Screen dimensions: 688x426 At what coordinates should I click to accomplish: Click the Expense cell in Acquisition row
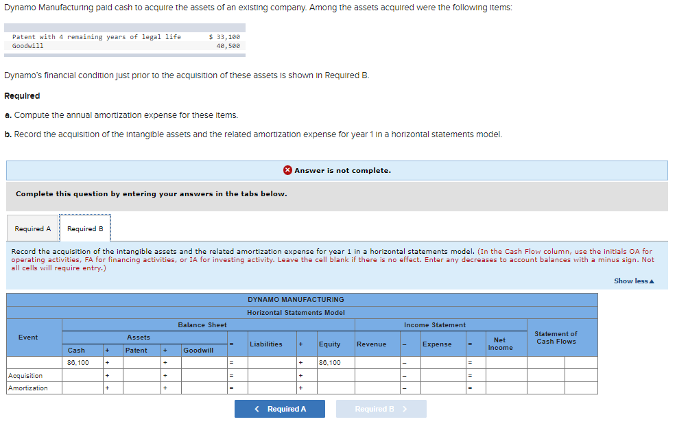pos(443,375)
